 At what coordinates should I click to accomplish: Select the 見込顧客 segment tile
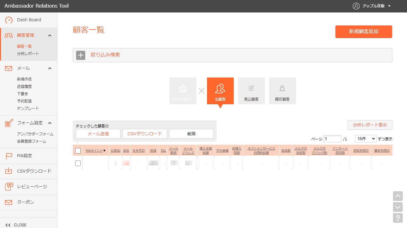(251, 91)
